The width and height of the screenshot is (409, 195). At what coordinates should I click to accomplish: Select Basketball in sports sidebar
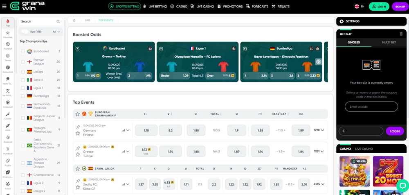[x=8, y=69]
